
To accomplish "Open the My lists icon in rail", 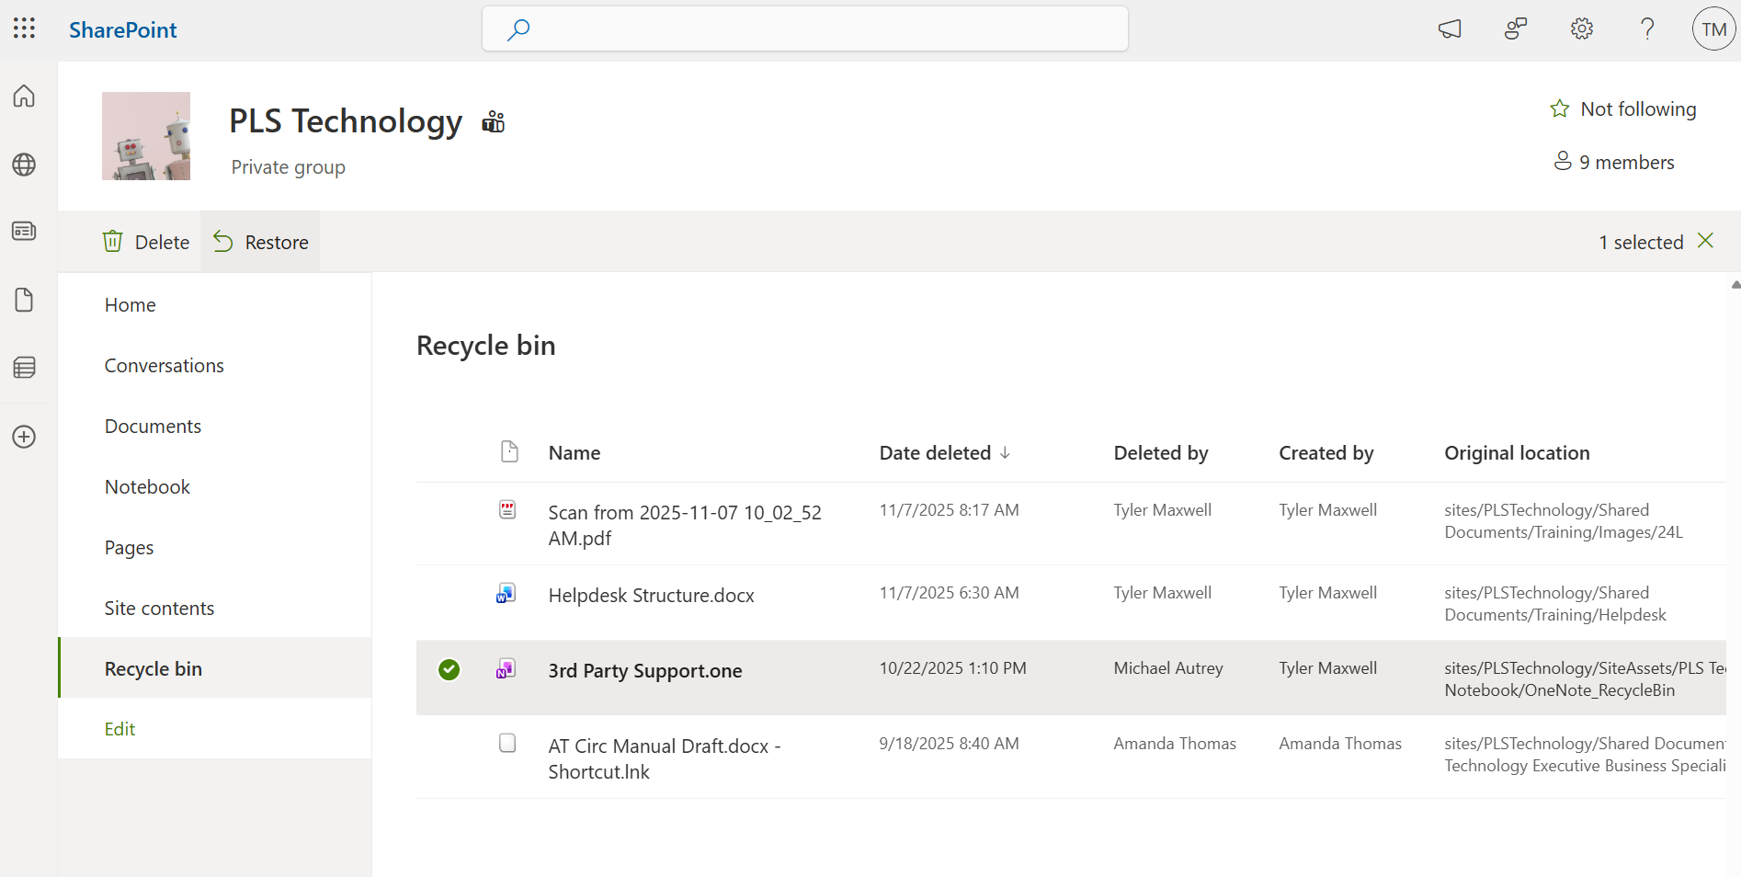I will click(24, 368).
